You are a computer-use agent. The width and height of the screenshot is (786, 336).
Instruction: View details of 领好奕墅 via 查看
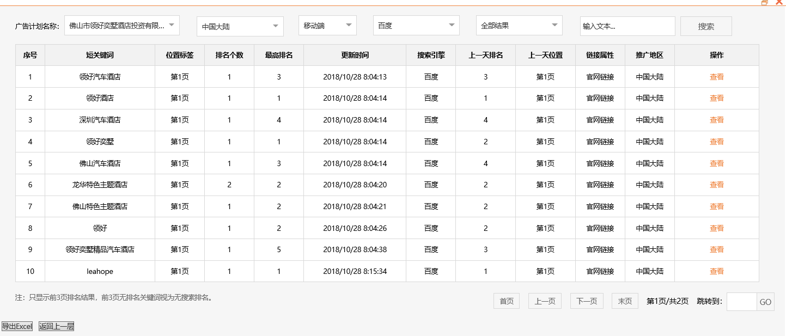pyautogui.click(x=717, y=141)
